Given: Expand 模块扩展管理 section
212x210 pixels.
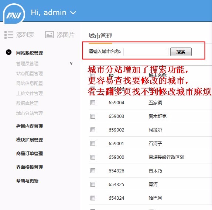Looking at the screenshot, I should click(x=30, y=140).
